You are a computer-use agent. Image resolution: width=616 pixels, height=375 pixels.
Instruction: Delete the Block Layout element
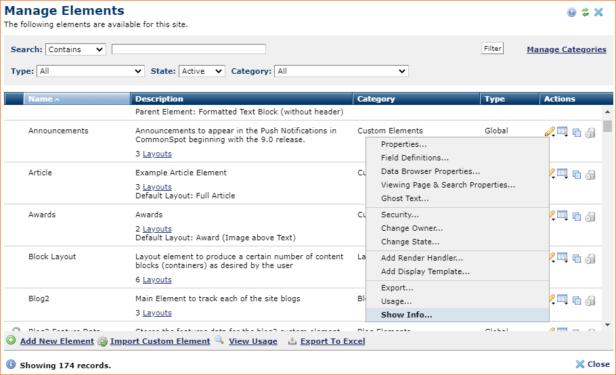(590, 259)
